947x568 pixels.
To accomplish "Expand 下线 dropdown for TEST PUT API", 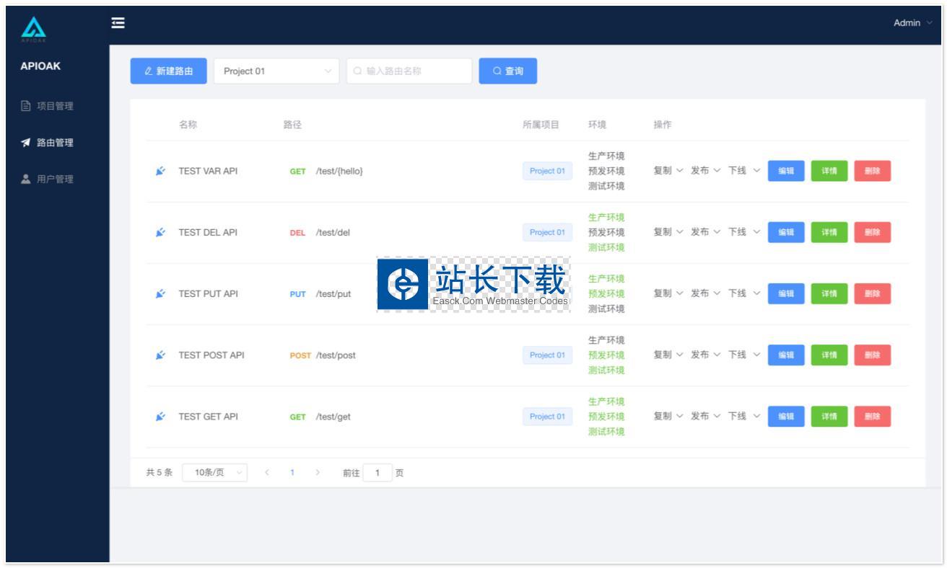I will [x=743, y=293].
